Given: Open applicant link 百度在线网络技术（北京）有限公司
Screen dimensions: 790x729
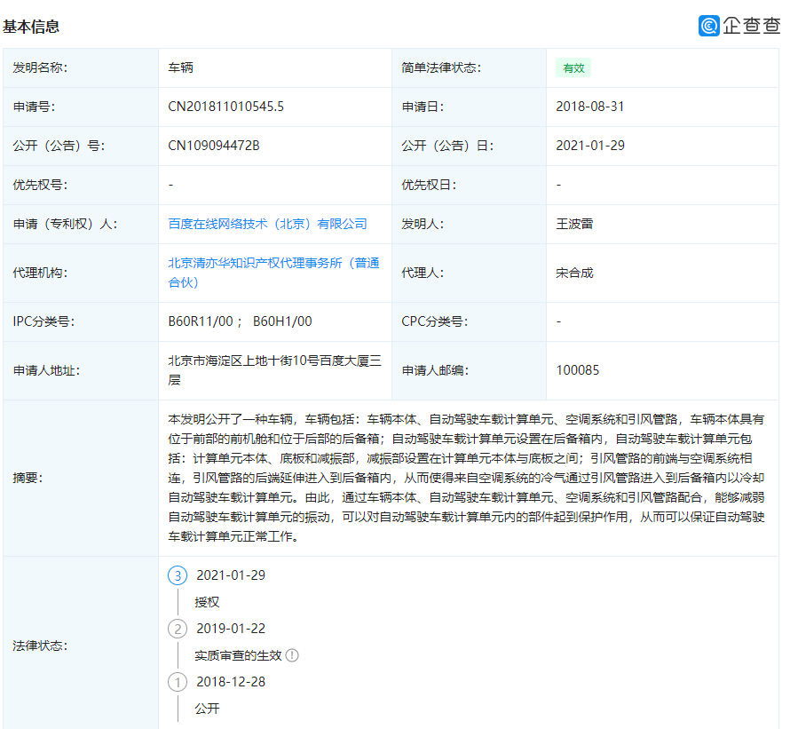Looking at the screenshot, I should pos(267,224).
